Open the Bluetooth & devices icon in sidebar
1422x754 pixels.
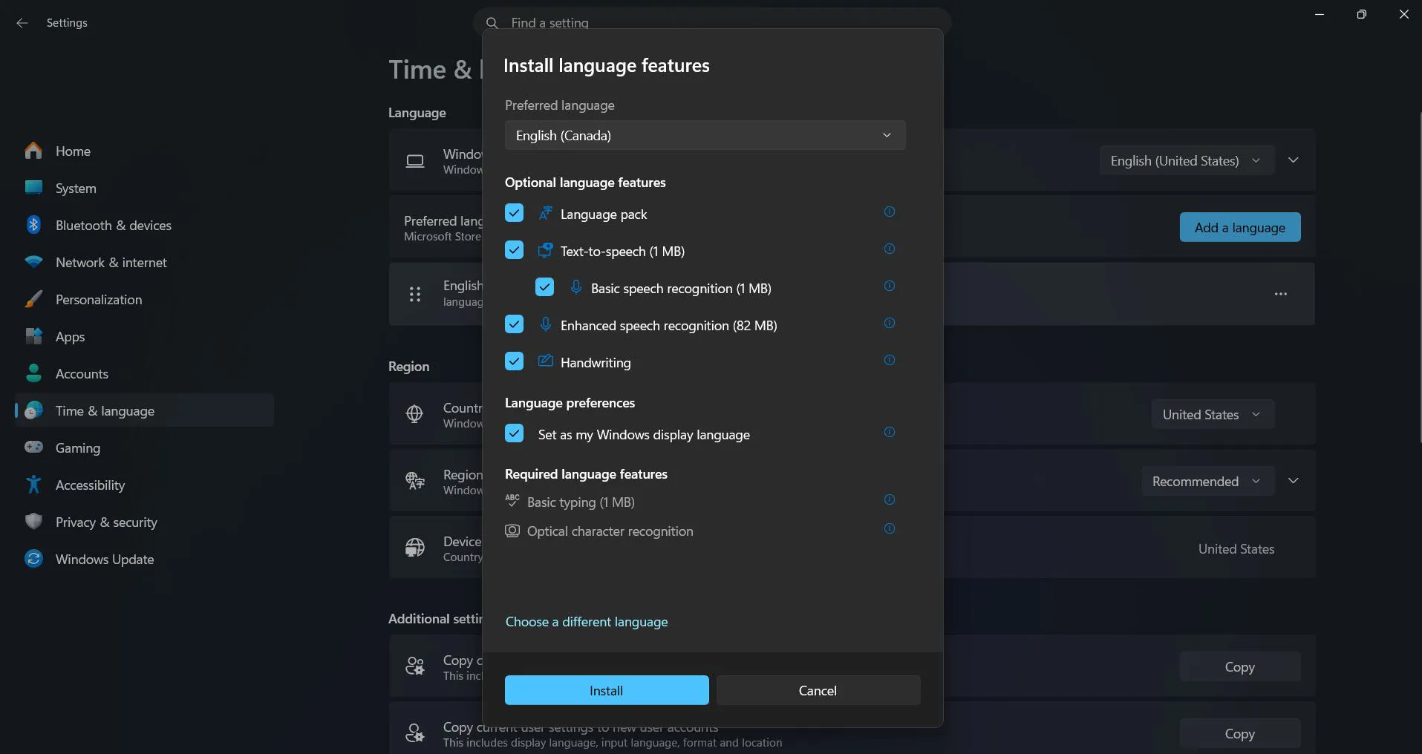coord(33,225)
